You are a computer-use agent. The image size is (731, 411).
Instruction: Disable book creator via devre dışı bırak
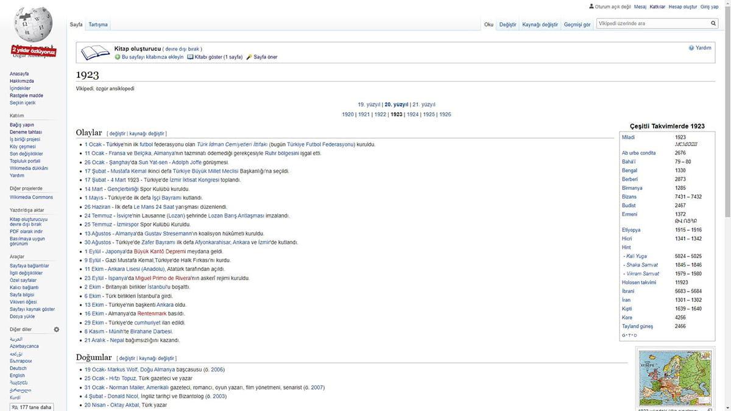182,48
